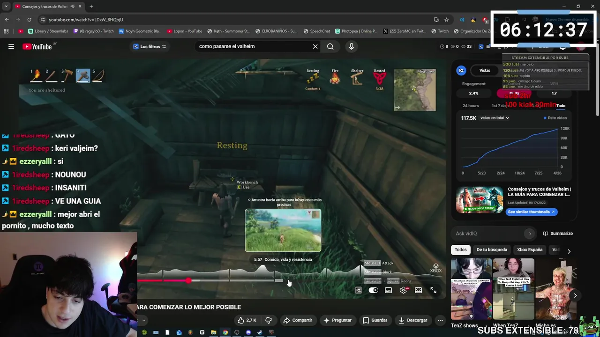Select Todo range tab
The image size is (600, 337).
[561, 106]
